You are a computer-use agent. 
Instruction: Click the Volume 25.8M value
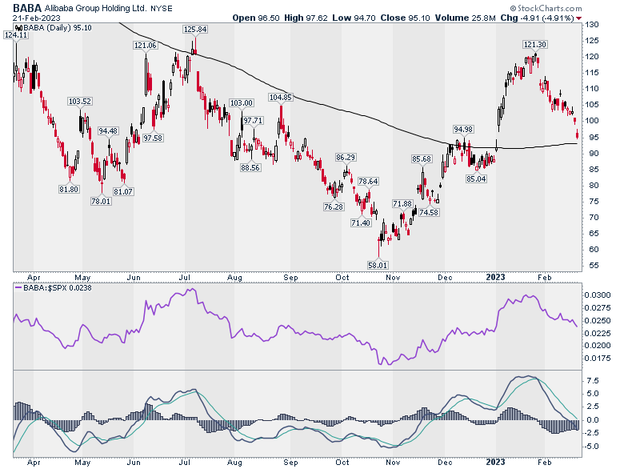coord(466,18)
